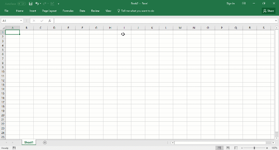Click vertical scrollbar up arrow
This screenshot has height=150, width=279.
pyautogui.click(x=277, y=28)
